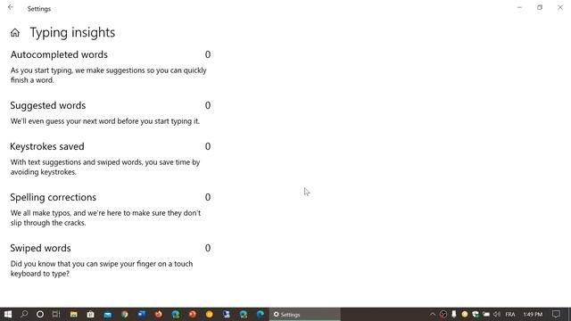Click the Autocompleted words heading
571x321 pixels.
(x=59, y=54)
